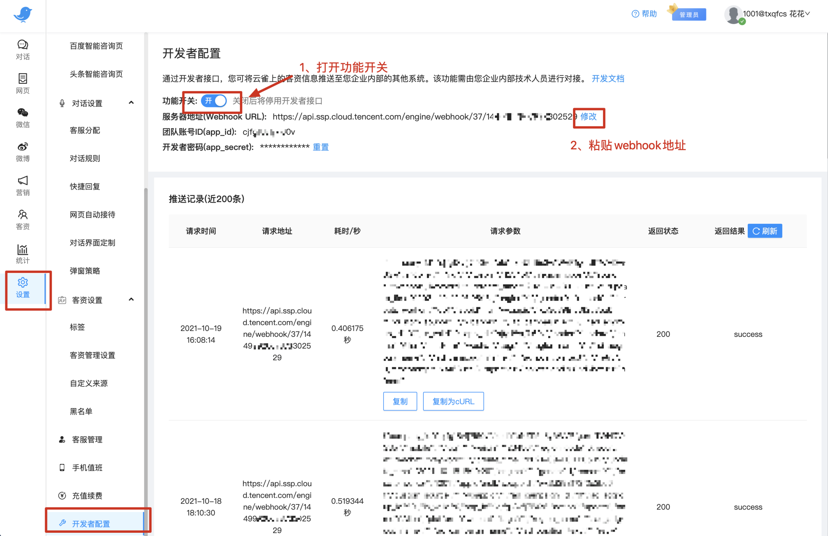This screenshot has height=536, width=828.
Task: Click the 2021-10-19 16:08:14 request time
Action: pyautogui.click(x=201, y=334)
